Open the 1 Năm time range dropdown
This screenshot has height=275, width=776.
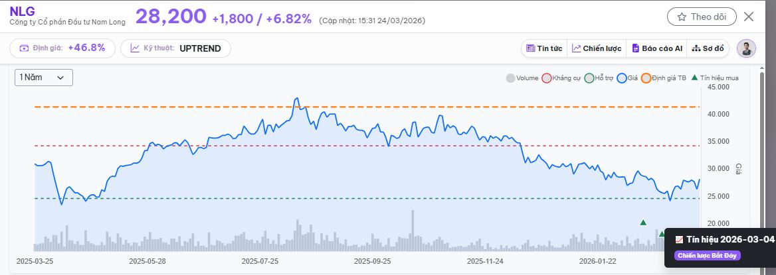click(44, 78)
